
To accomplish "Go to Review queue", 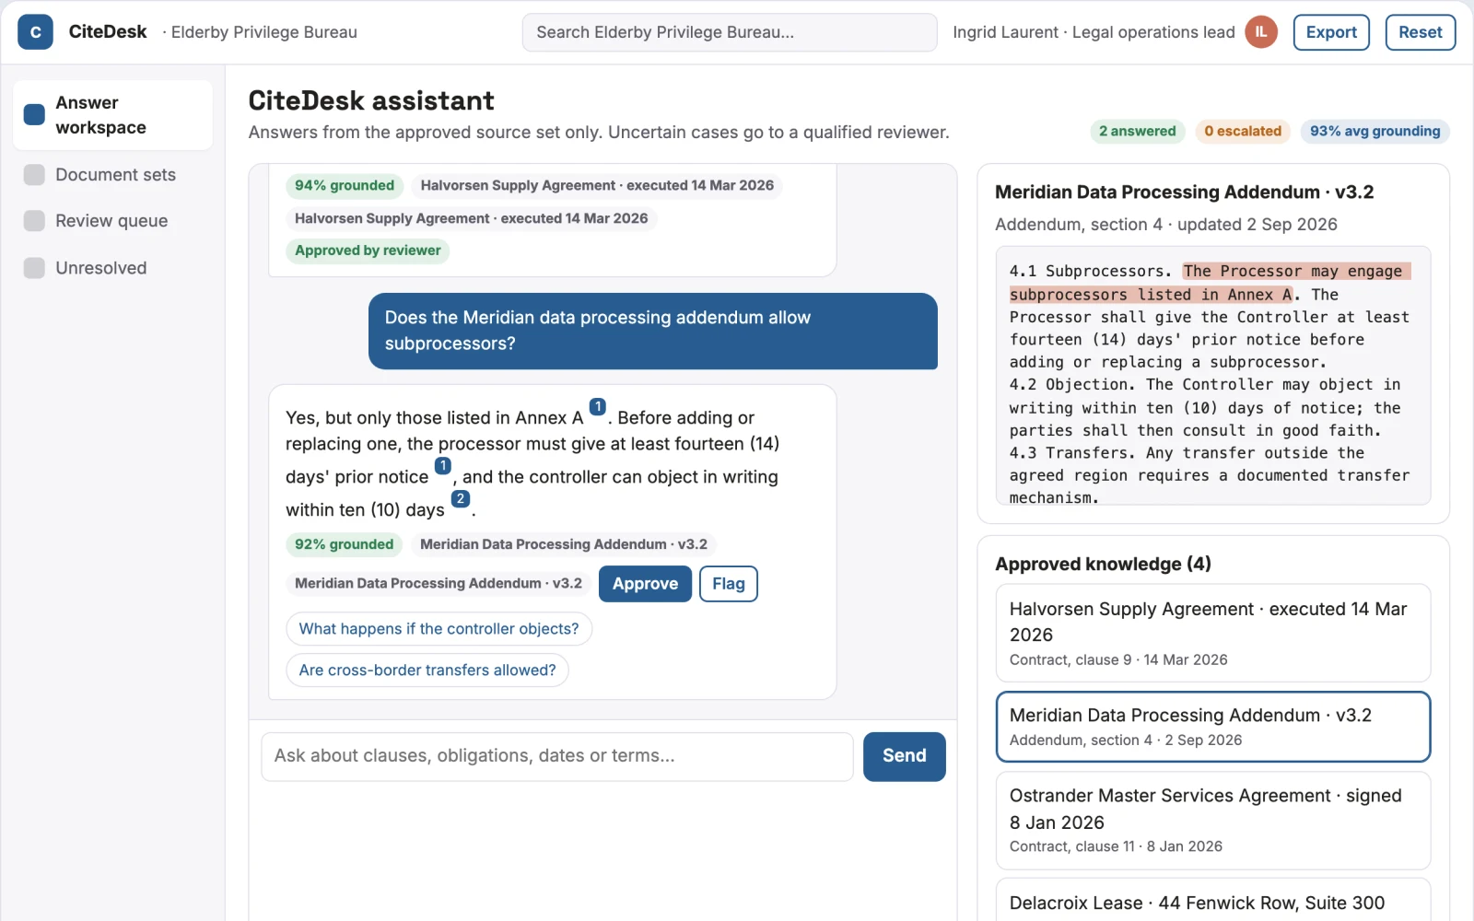I will tap(112, 221).
